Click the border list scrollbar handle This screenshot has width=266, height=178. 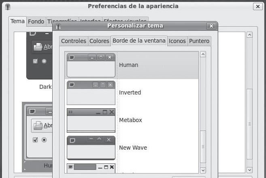pos(203,147)
